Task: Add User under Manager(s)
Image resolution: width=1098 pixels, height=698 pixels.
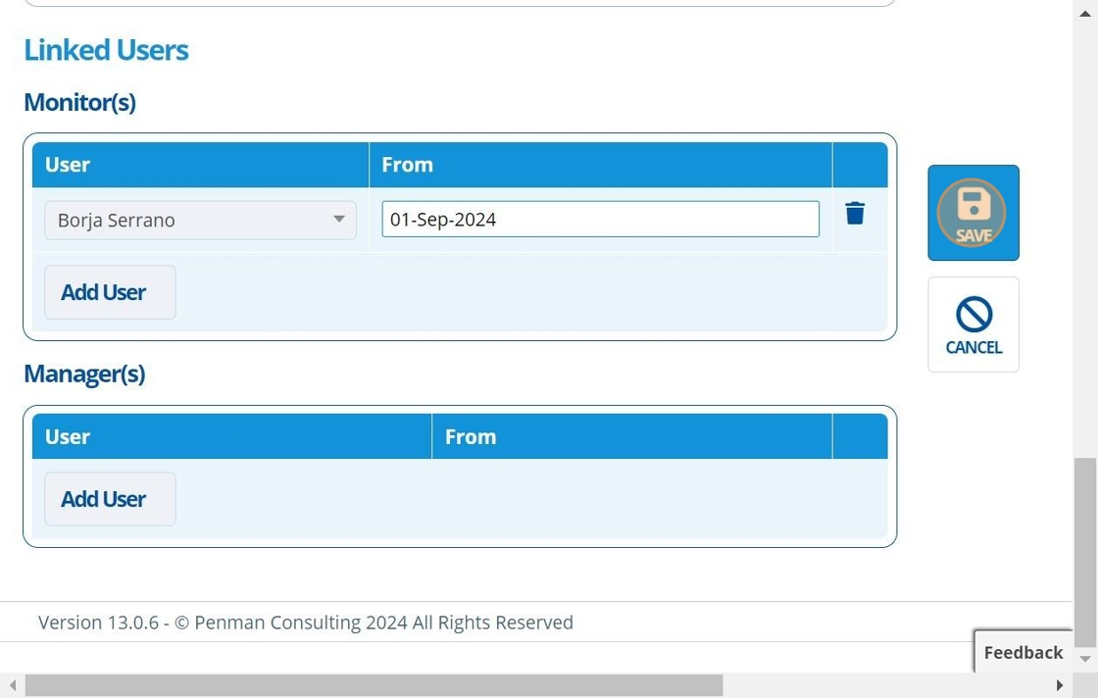Action: click(x=110, y=499)
